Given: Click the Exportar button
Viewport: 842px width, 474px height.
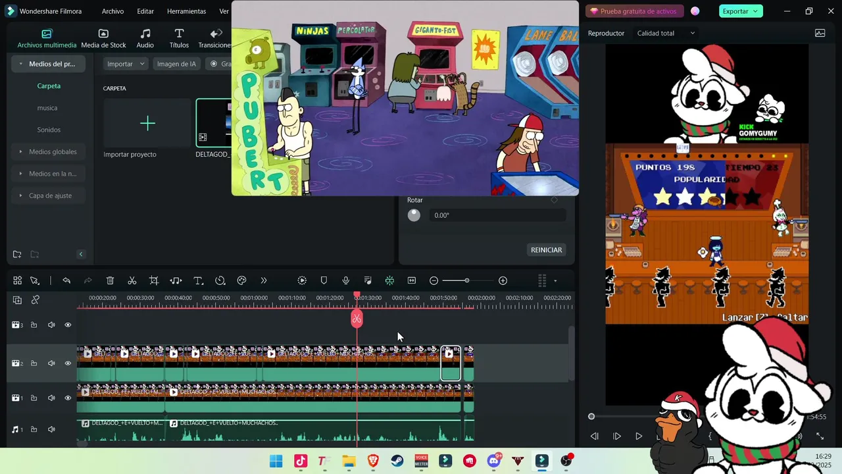Looking at the screenshot, I should click(x=740, y=11).
